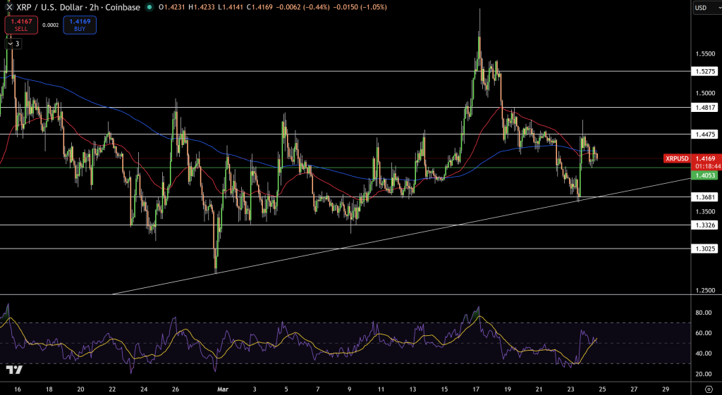Click the TradingView logo in the RSI pane
The height and width of the screenshot is (395, 722).
14,369
